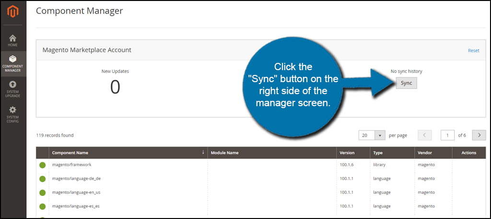Viewport: 491px width, 219px height.
Task: Select the magento/language-de_de component name
Action: click(76, 179)
